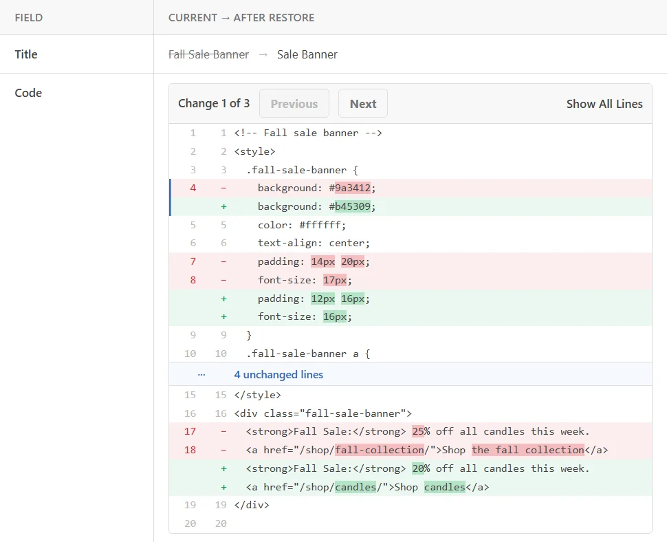Click added line 'background: #b45309;'
Screen dimensions: 667x542
(x=411, y=206)
